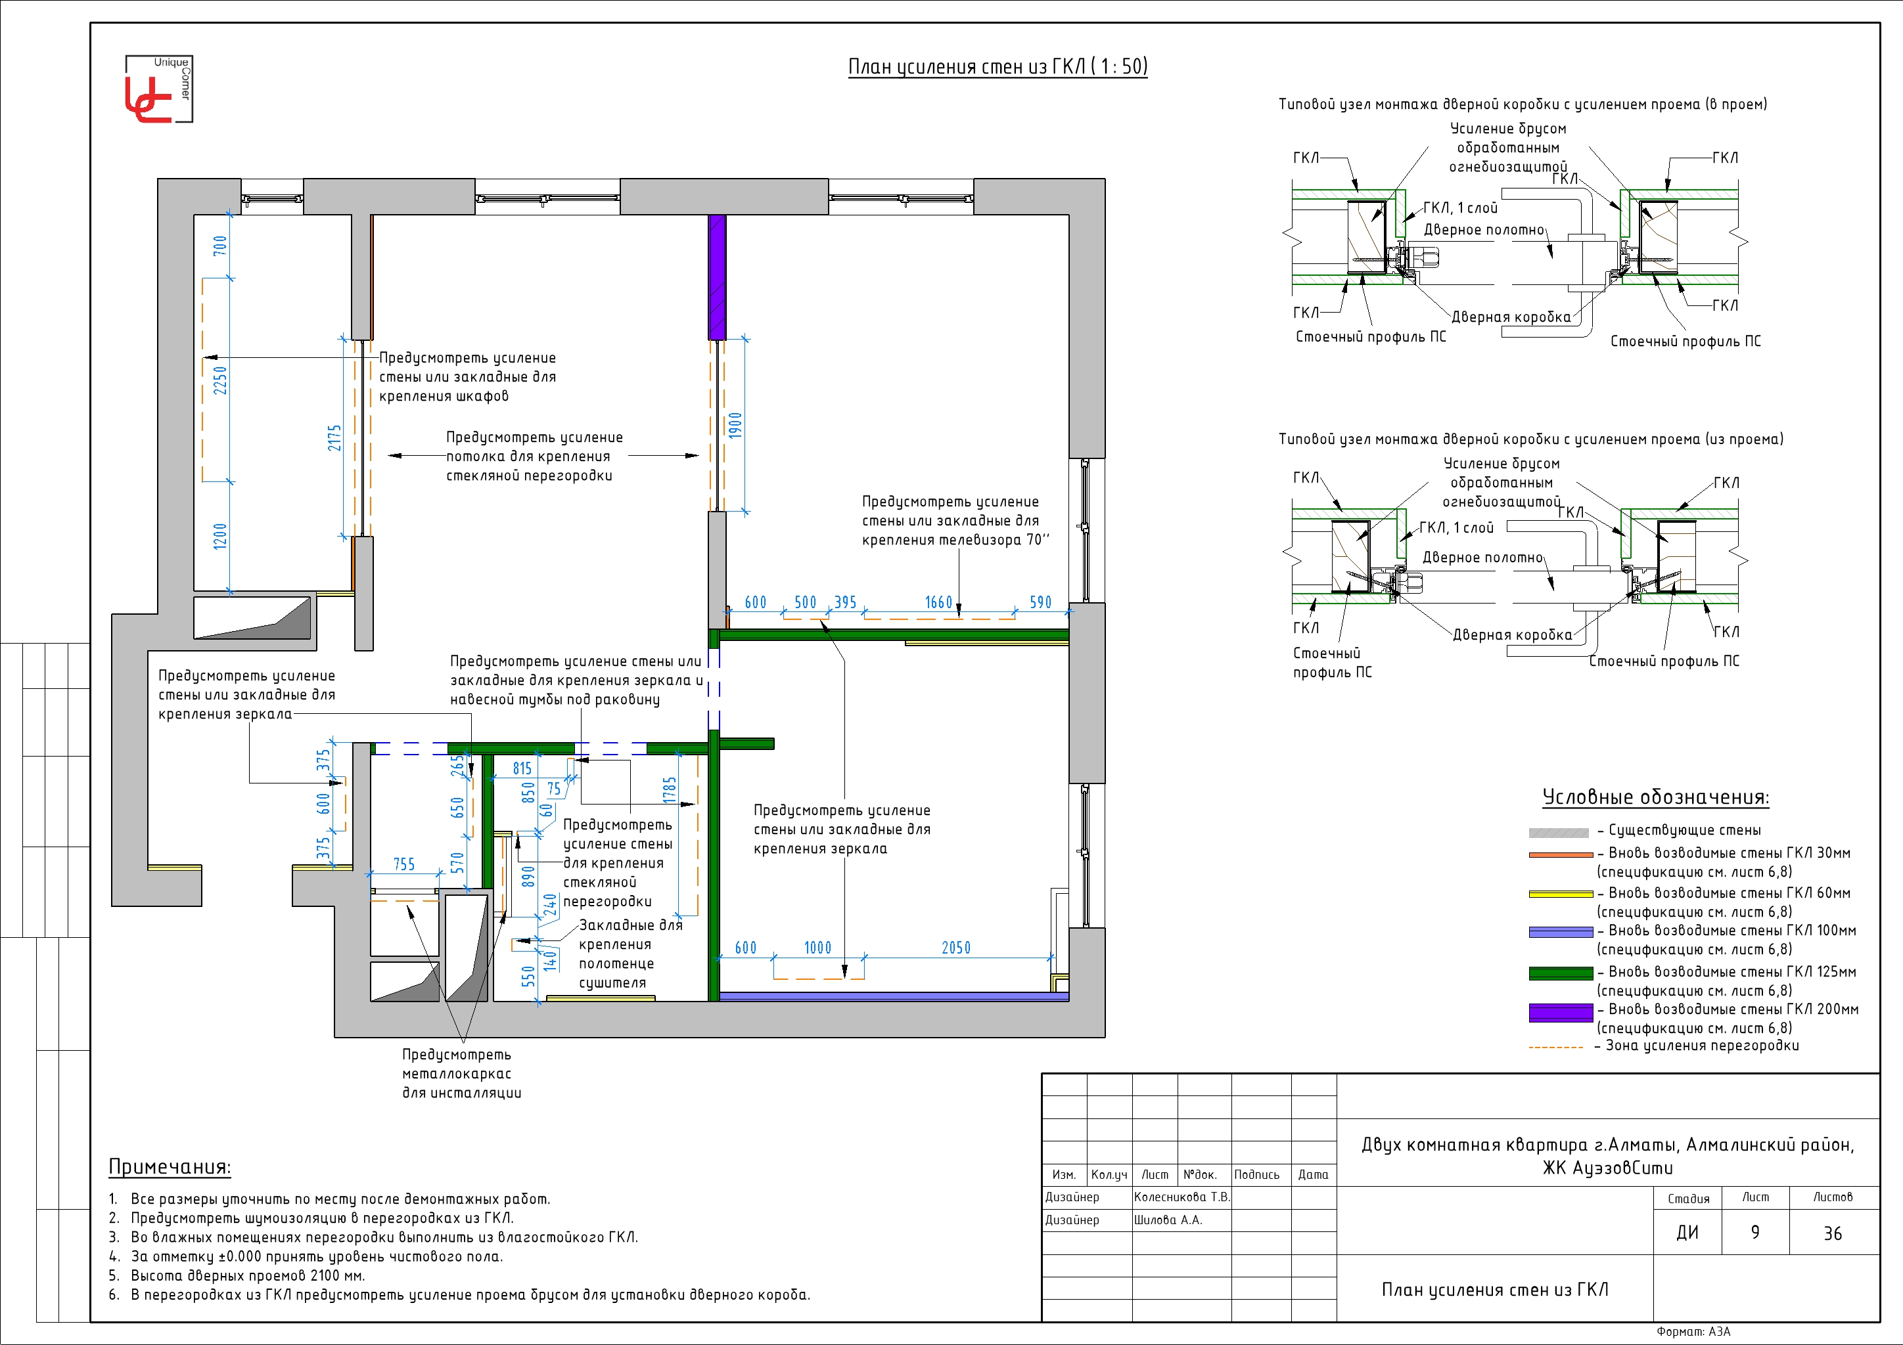Click the Условные обозначения heading
Viewport: 1903px width, 1345px height.
(1655, 797)
